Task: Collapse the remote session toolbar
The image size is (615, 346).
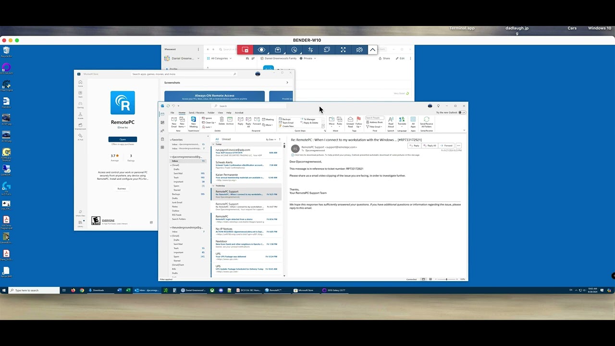Action: (x=372, y=50)
